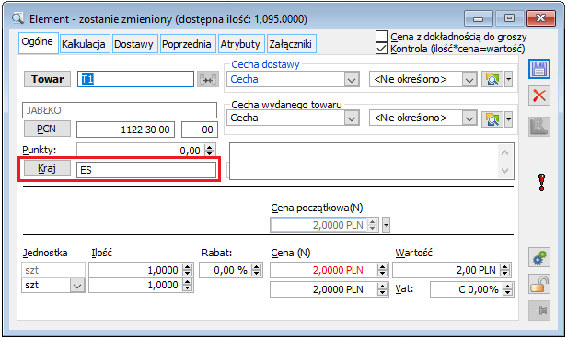The width and height of the screenshot is (567, 338).
Task: Cancel using the red X icon
Action: [539, 96]
